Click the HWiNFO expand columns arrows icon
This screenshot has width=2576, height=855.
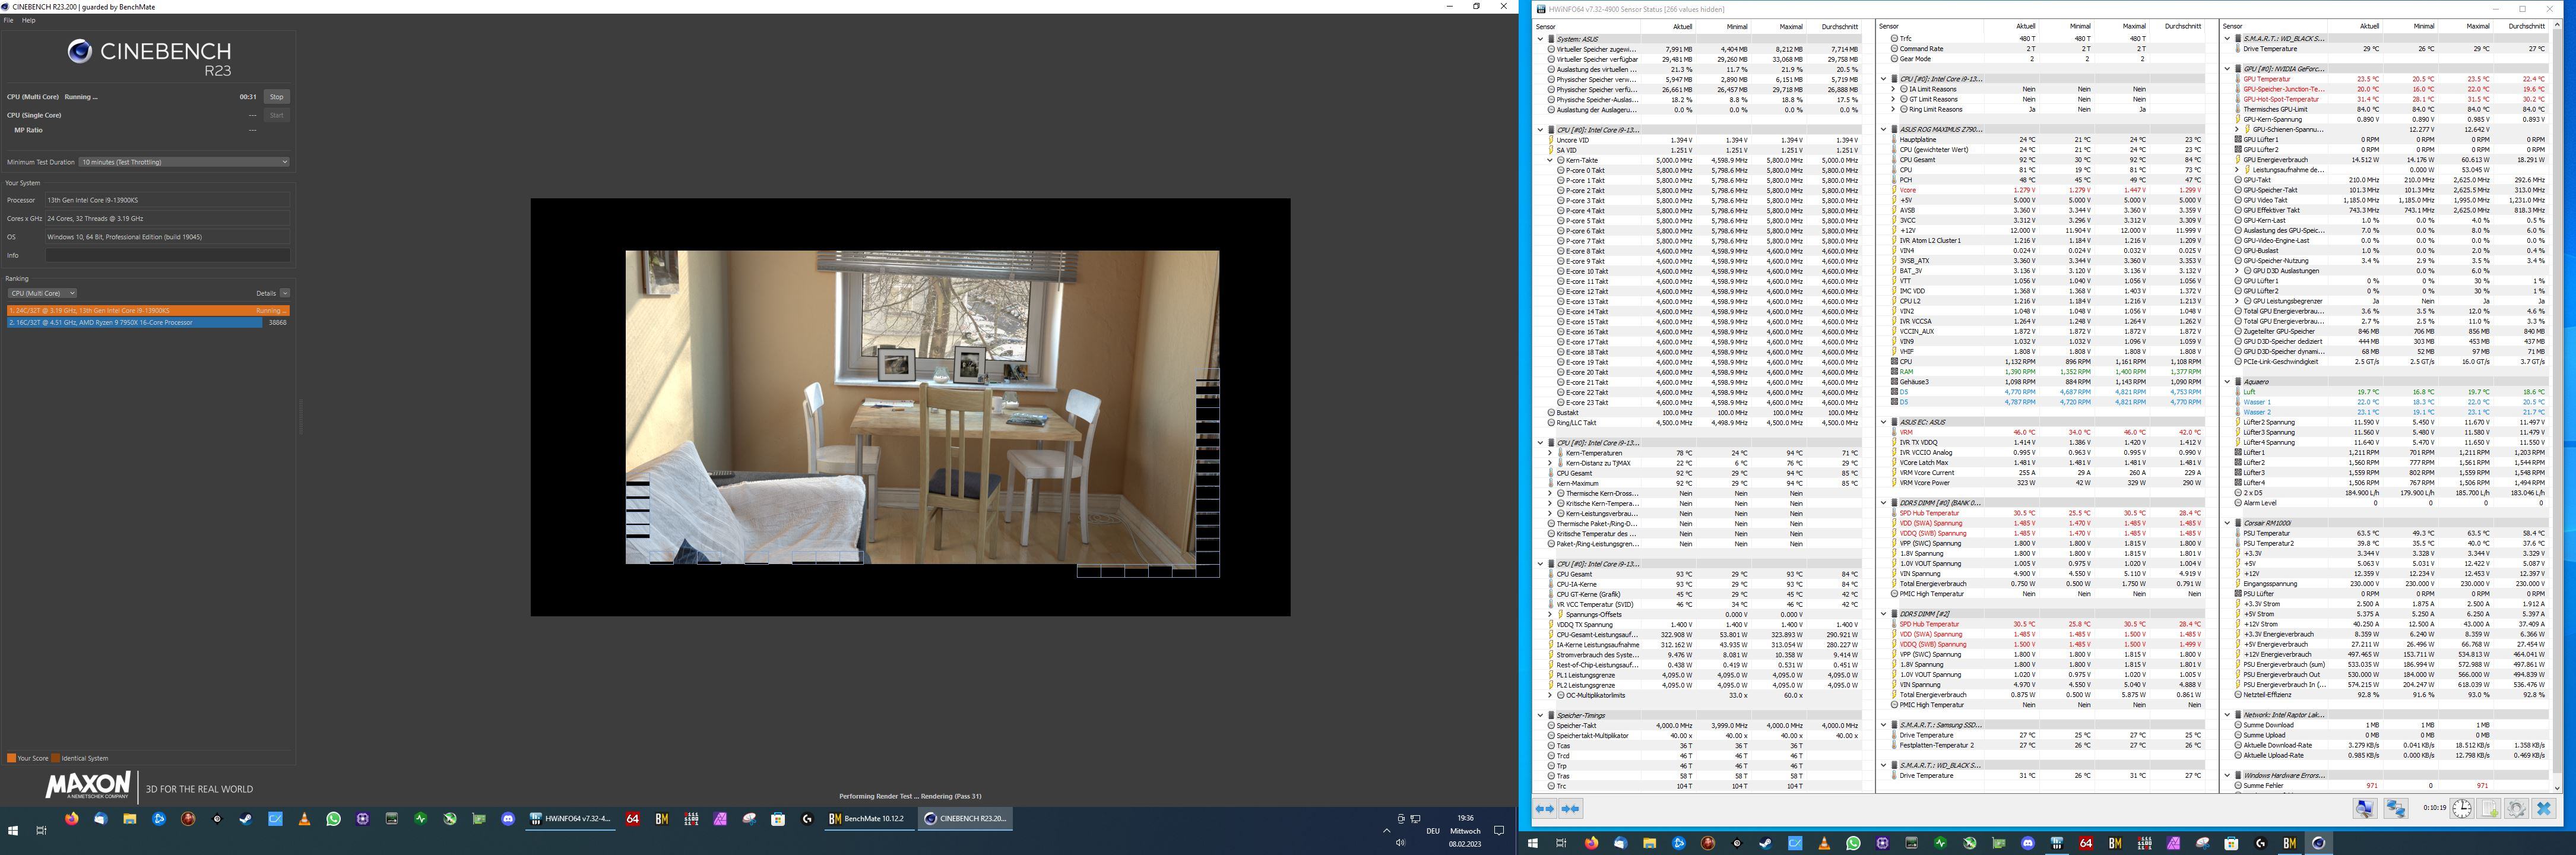click(1544, 809)
